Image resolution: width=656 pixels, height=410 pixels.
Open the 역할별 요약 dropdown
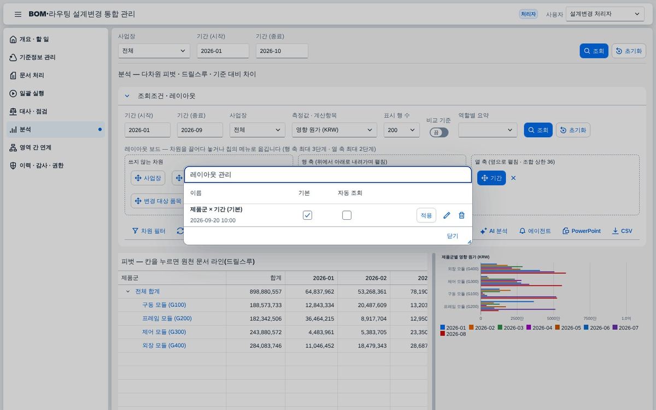tap(488, 130)
